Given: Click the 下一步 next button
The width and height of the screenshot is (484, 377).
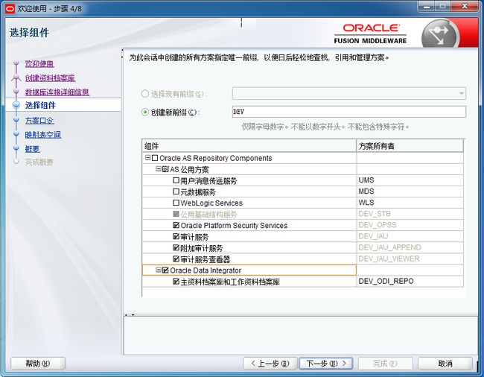Looking at the screenshot, I should 325,364.
